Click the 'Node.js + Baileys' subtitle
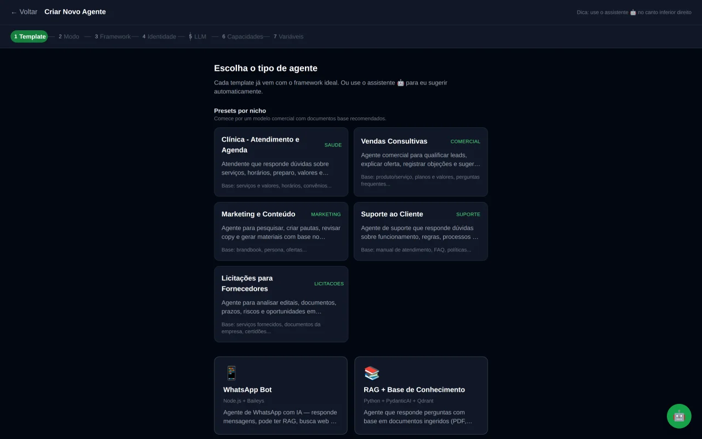Image resolution: width=702 pixels, height=439 pixels. pos(244,401)
